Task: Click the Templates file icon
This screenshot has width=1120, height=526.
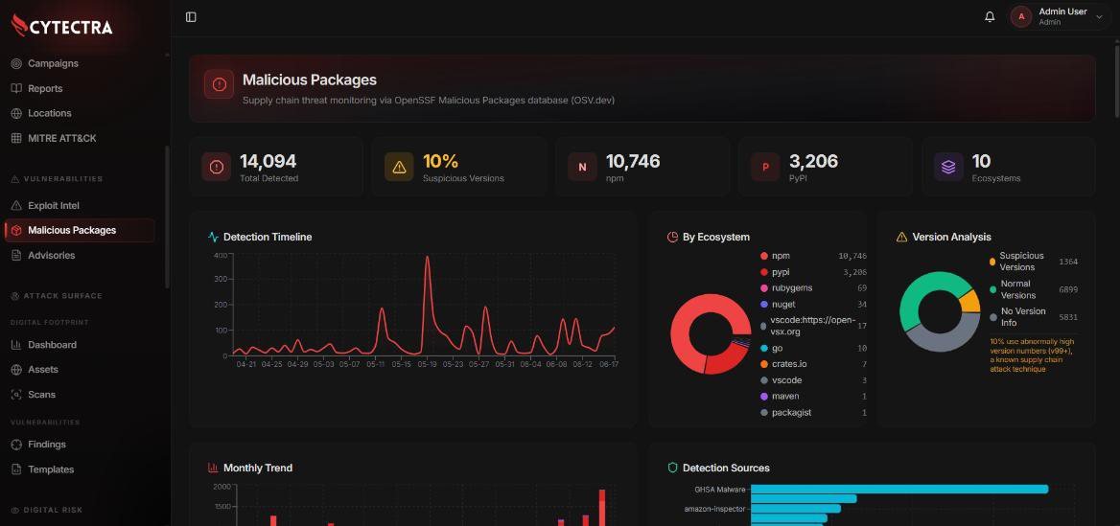Action: (16, 469)
